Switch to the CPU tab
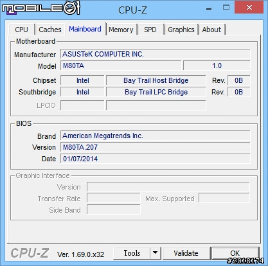Screen dimensions: 268x266 22,30
